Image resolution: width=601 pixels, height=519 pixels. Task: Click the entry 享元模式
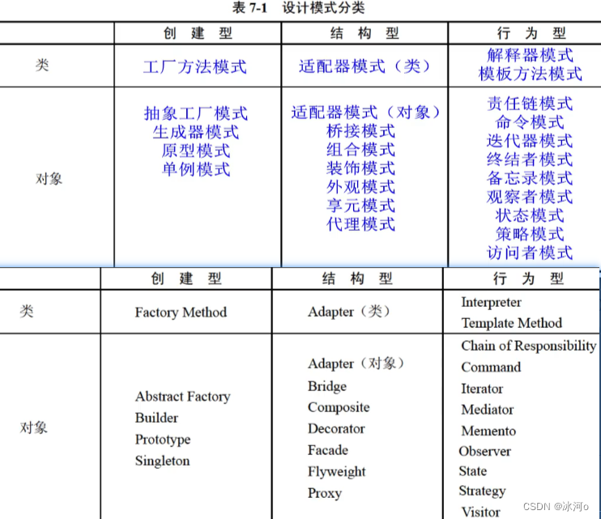coord(360,206)
